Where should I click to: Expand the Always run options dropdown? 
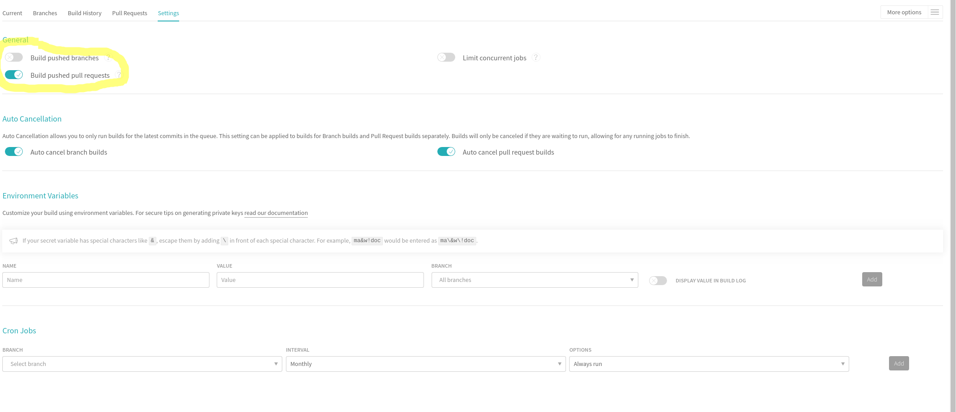tap(709, 364)
